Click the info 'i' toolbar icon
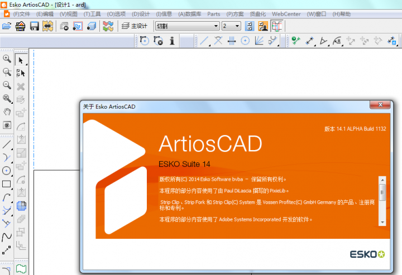 click(x=172, y=40)
